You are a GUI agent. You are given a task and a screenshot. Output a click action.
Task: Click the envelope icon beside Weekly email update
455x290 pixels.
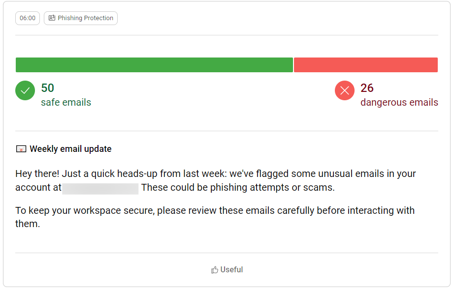[21, 149]
